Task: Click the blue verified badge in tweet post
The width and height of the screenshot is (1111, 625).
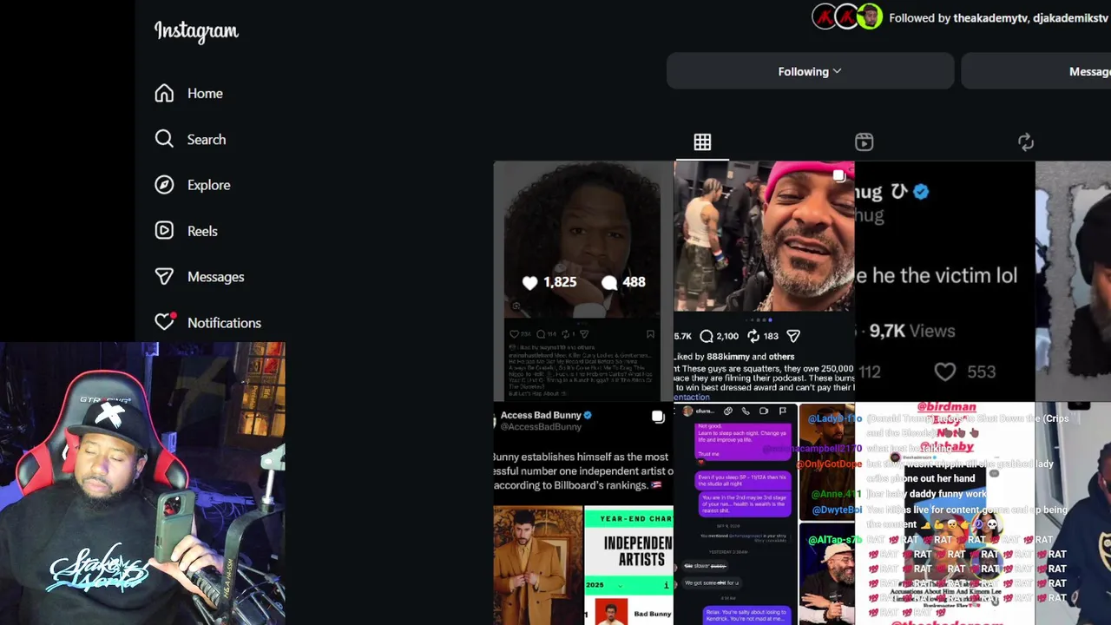Action: tap(921, 192)
